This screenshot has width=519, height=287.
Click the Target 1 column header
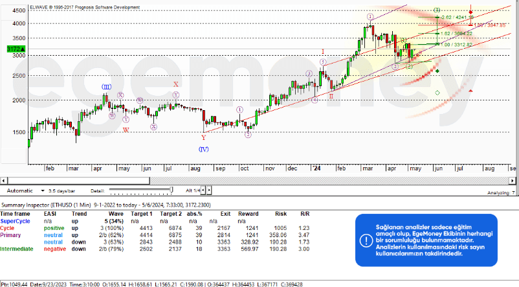point(142,213)
